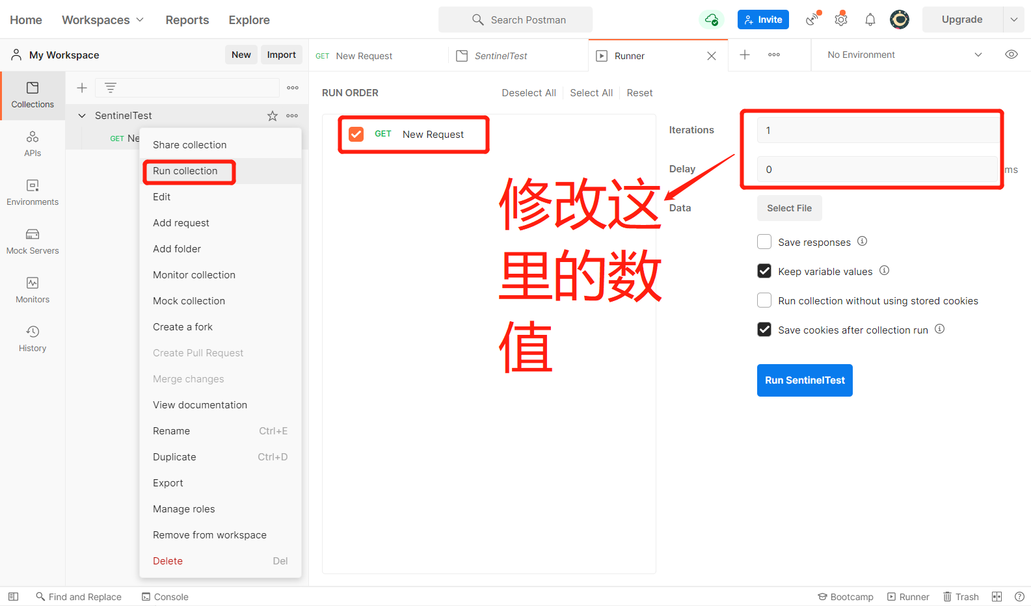Open tab options ellipsis menu
The image size is (1031, 606).
[x=774, y=55]
